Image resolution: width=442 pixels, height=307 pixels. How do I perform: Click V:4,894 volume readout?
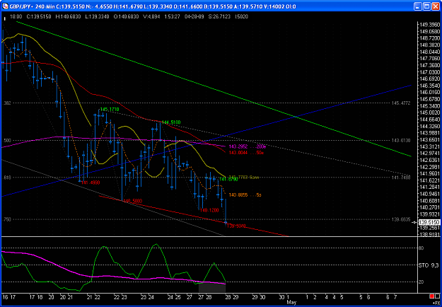[x=153, y=17]
